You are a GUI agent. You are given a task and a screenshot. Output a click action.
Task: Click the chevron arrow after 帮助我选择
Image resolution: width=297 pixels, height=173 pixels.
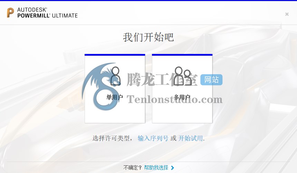(x=172, y=168)
